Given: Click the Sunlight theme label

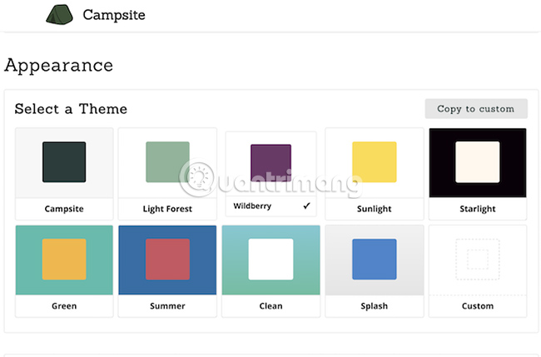Looking at the screenshot, I should click(x=374, y=209).
